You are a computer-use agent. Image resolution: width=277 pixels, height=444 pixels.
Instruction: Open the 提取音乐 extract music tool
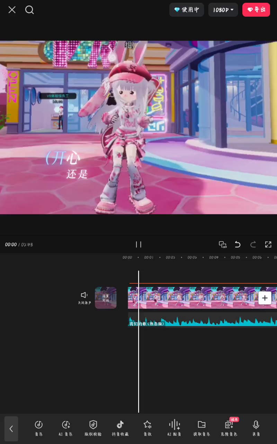(x=202, y=428)
